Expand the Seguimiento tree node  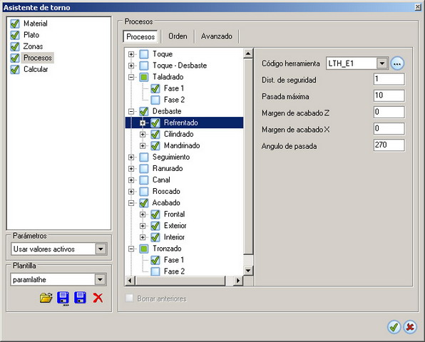pyautogui.click(x=131, y=157)
